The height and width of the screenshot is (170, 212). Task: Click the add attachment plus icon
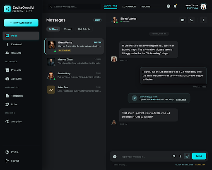(115, 157)
